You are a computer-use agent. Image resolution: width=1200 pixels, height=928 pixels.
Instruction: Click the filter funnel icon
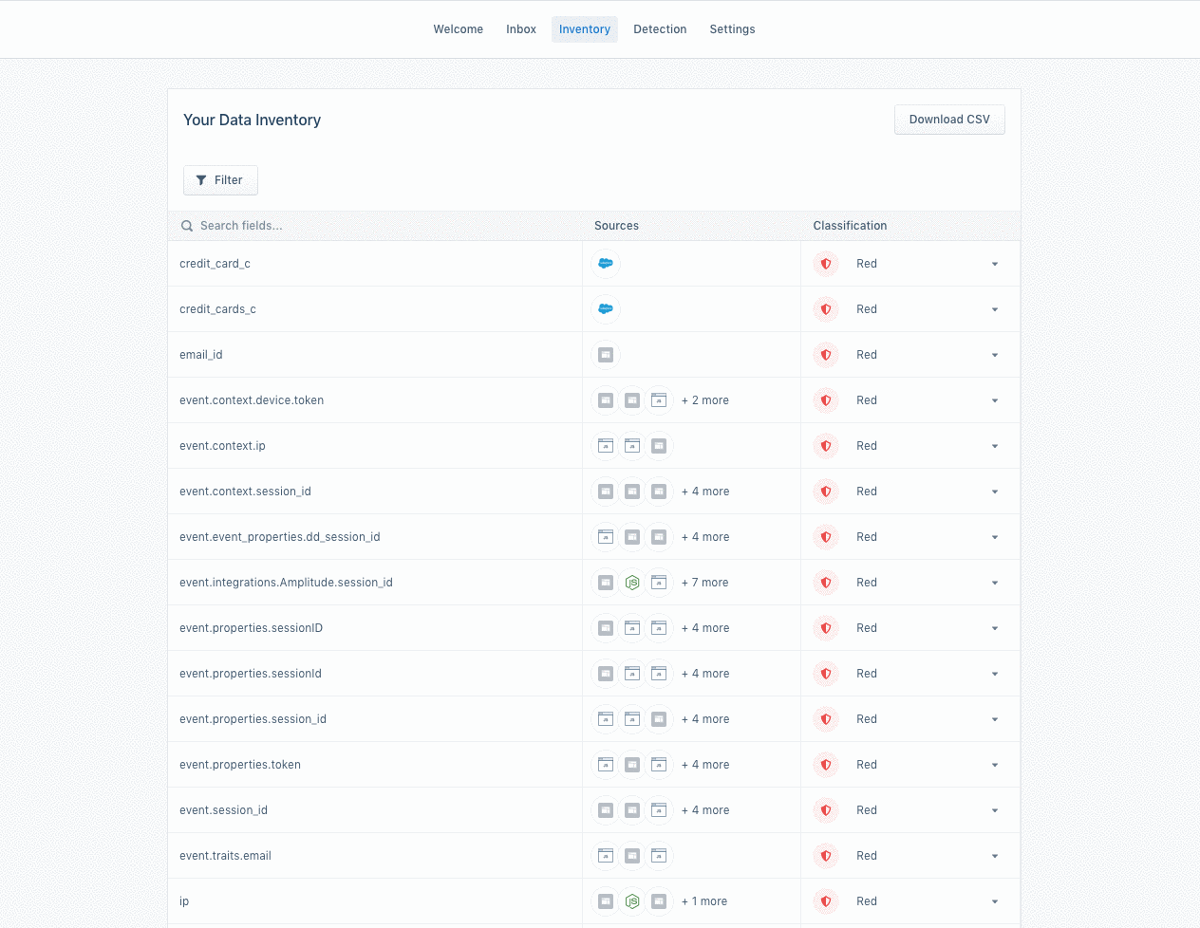[200, 179]
